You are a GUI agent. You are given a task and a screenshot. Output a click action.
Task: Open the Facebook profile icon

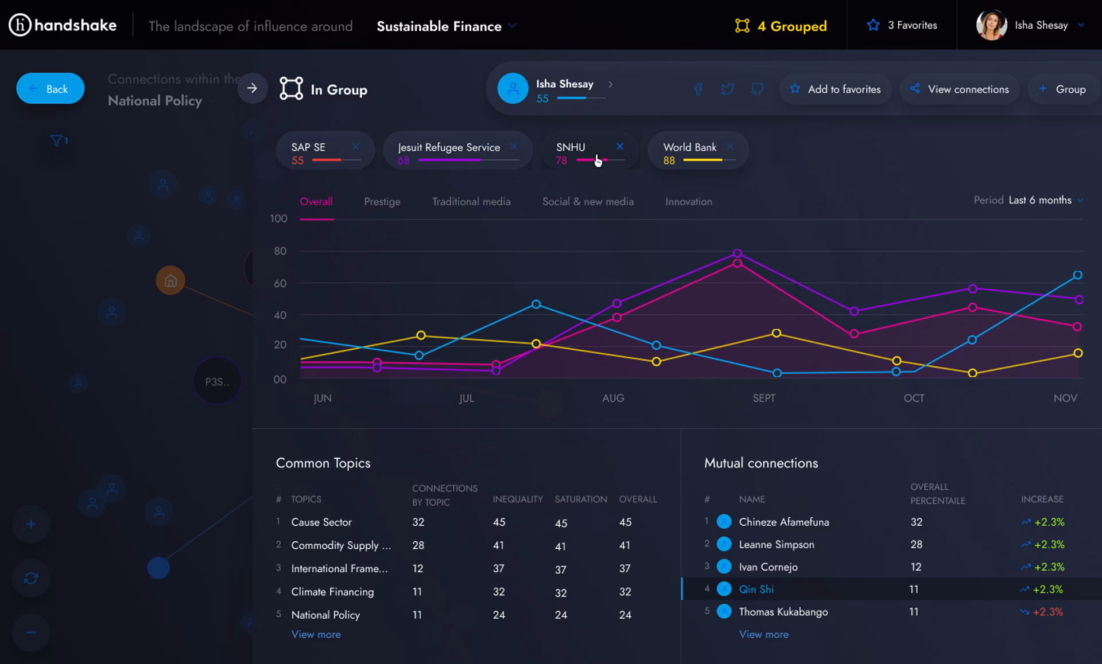coord(699,89)
